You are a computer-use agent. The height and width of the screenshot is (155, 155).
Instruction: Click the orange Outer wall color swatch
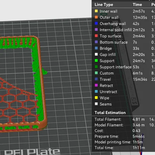tap(96, 17)
